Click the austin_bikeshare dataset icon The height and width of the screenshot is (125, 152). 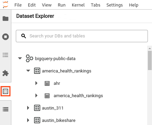[37, 120]
